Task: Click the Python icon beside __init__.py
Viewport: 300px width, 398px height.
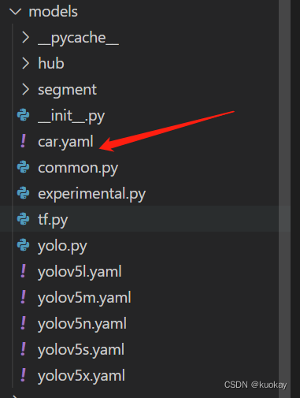Action: (23, 115)
